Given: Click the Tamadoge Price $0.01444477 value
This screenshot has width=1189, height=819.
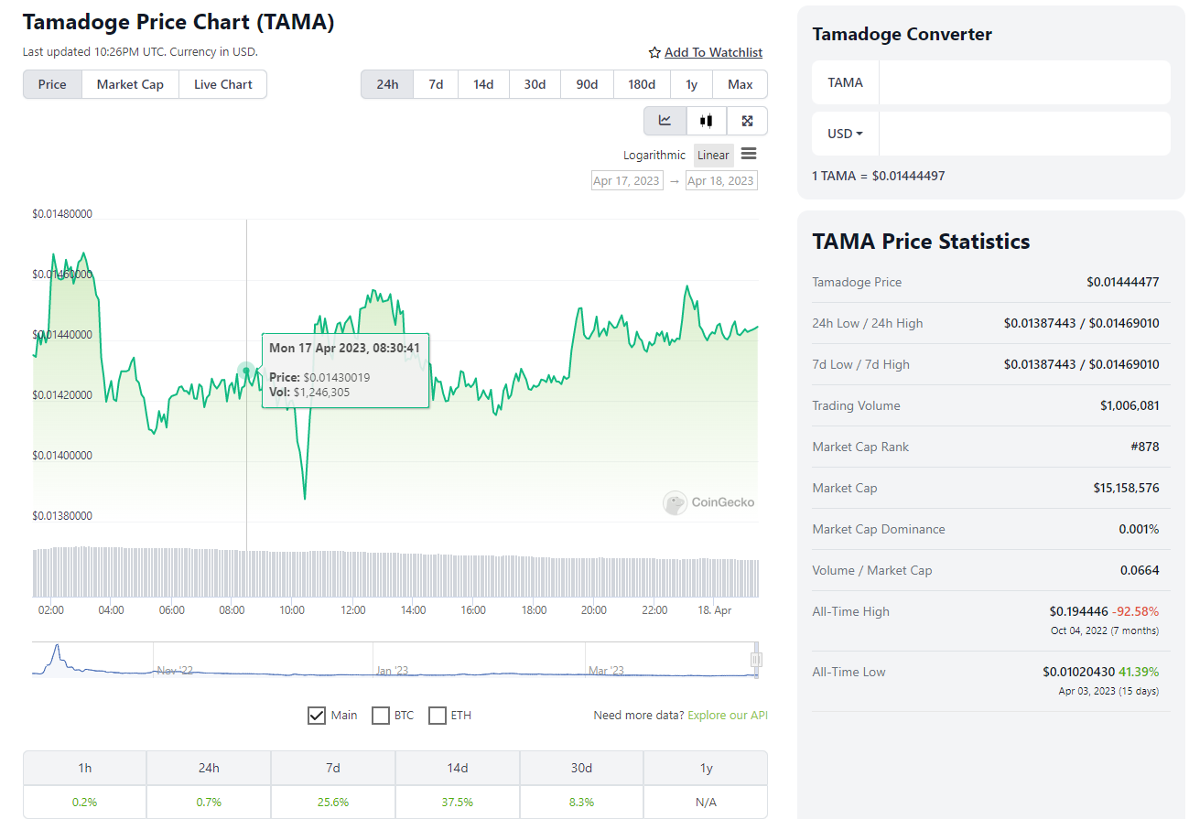Looking at the screenshot, I should click(x=1123, y=282).
